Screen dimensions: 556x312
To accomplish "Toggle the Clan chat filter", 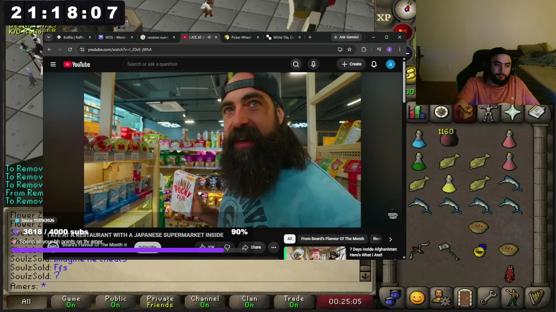I will pos(249,302).
